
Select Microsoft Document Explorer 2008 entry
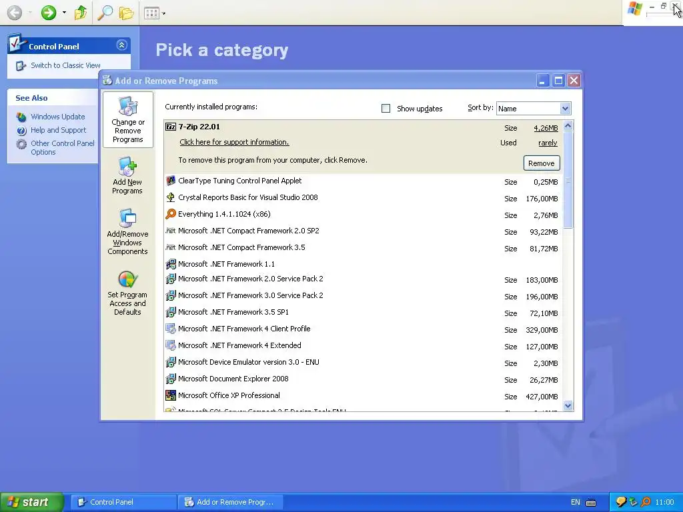pos(364,379)
